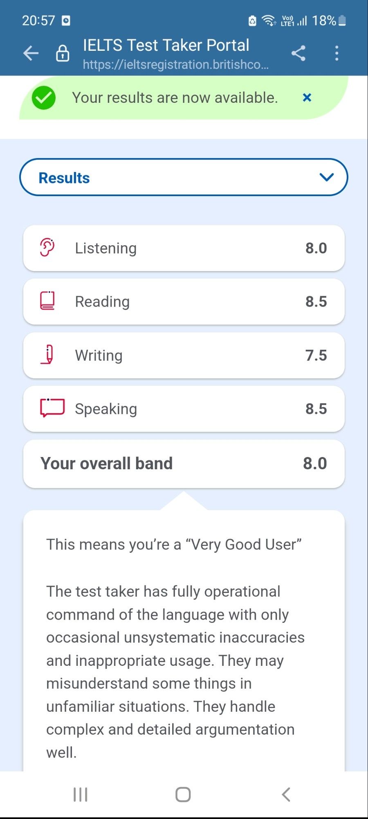Open Android recent apps navigation button

click(81, 795)
